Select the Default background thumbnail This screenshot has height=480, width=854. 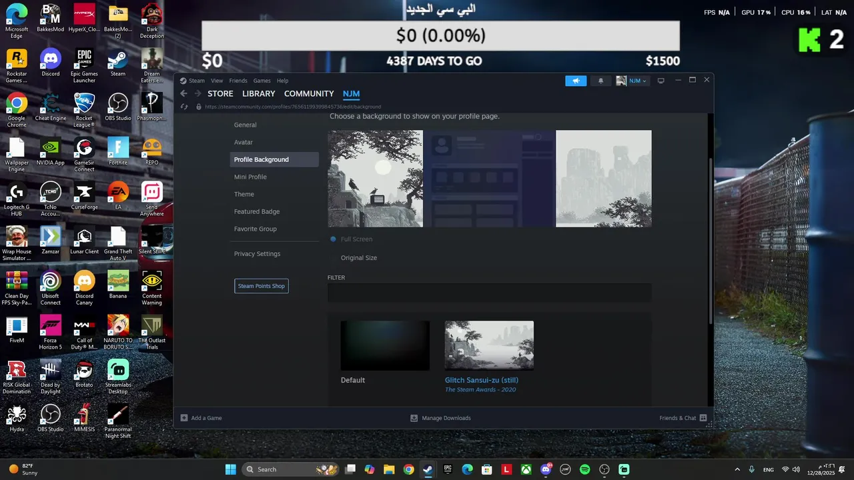(385, 345)
